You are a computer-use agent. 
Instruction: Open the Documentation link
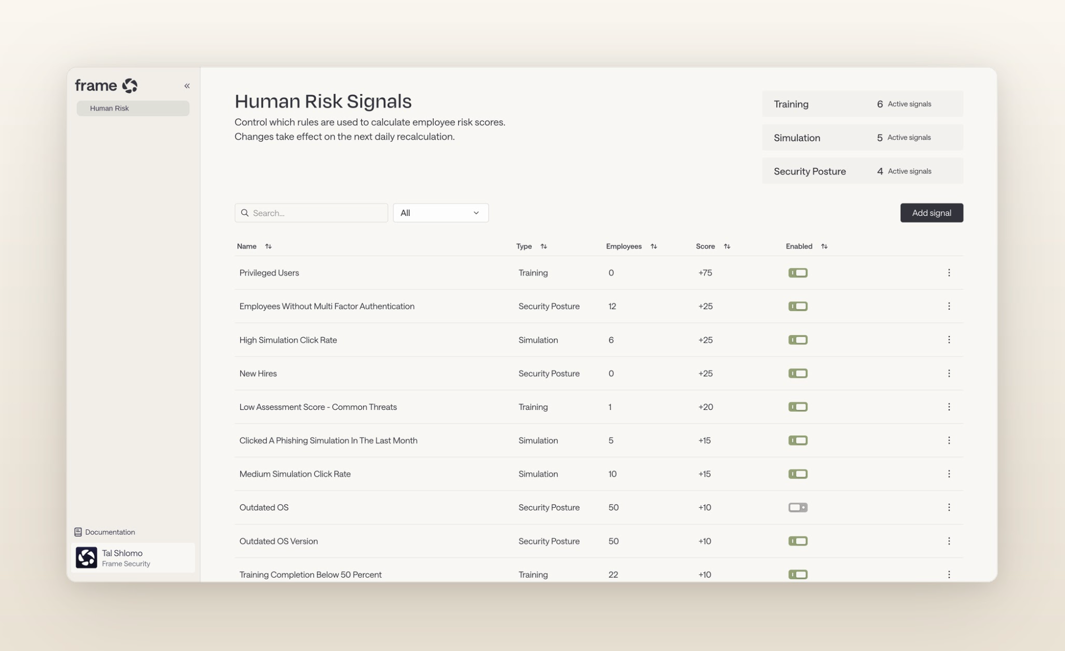(x=105, y=532)
